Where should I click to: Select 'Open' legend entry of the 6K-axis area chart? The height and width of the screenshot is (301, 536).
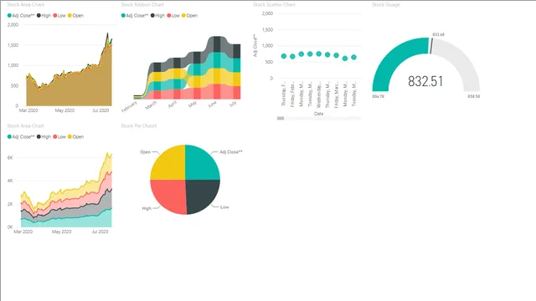75,137
